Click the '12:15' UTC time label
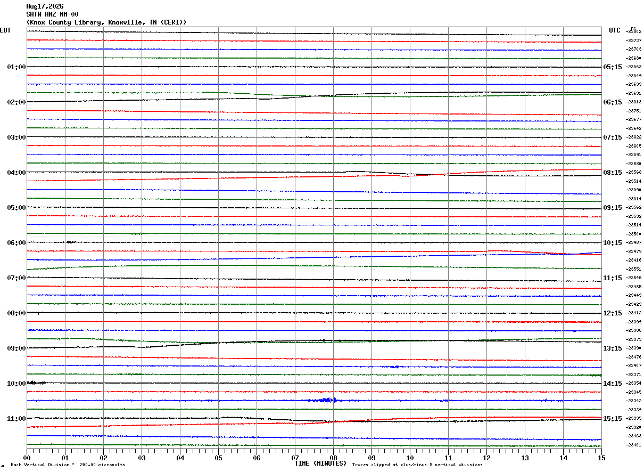This screenshot has height=472, width=644. click(x=612, y=313)
